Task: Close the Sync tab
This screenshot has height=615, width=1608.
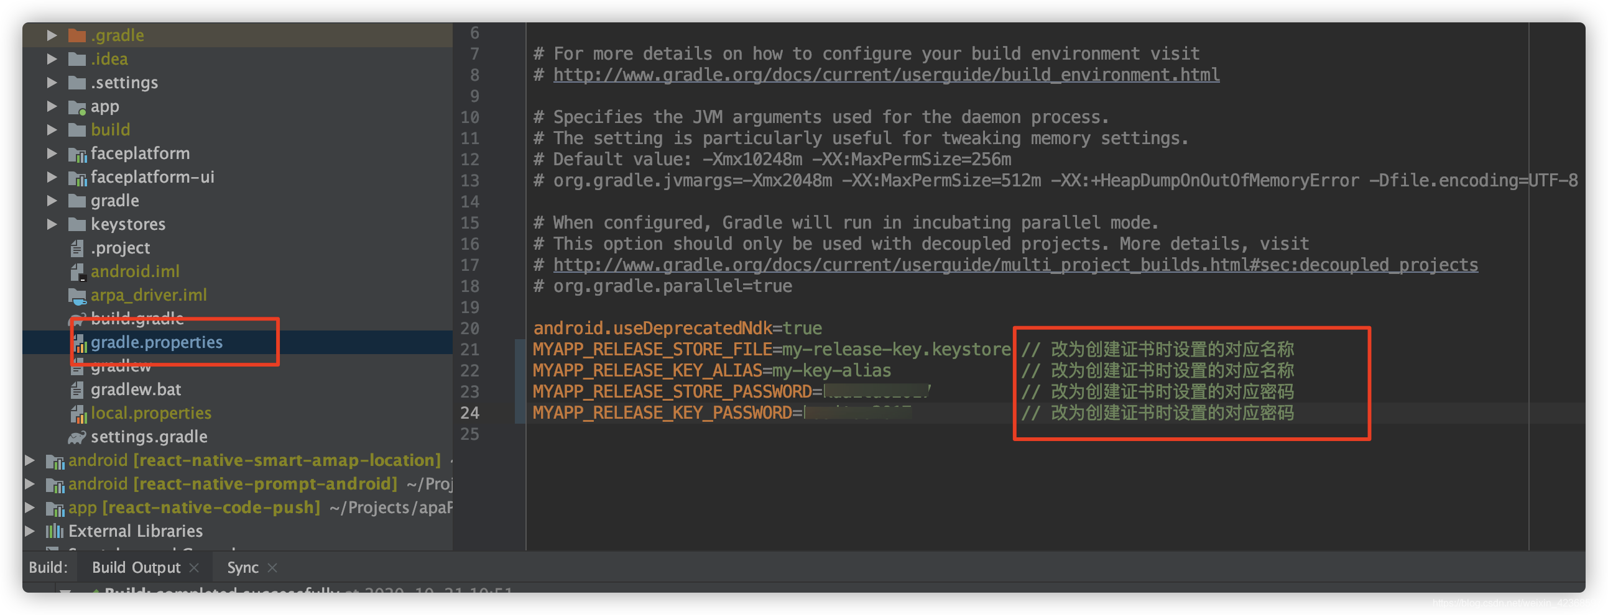Action: (272, 568)
